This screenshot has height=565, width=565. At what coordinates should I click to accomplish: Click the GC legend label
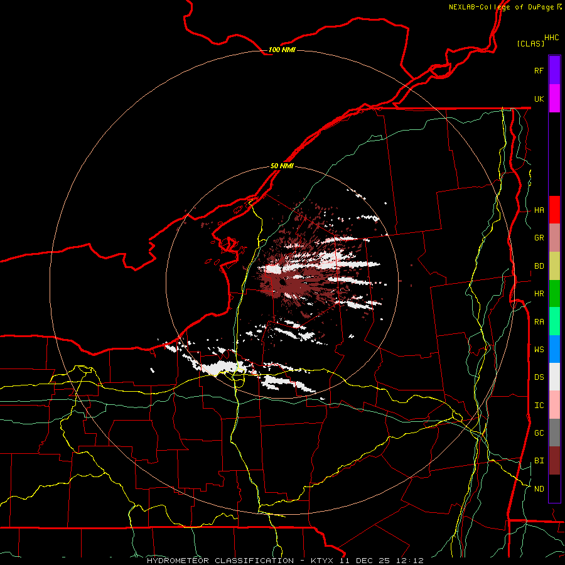pyautogui.click(x=539, y=433)
